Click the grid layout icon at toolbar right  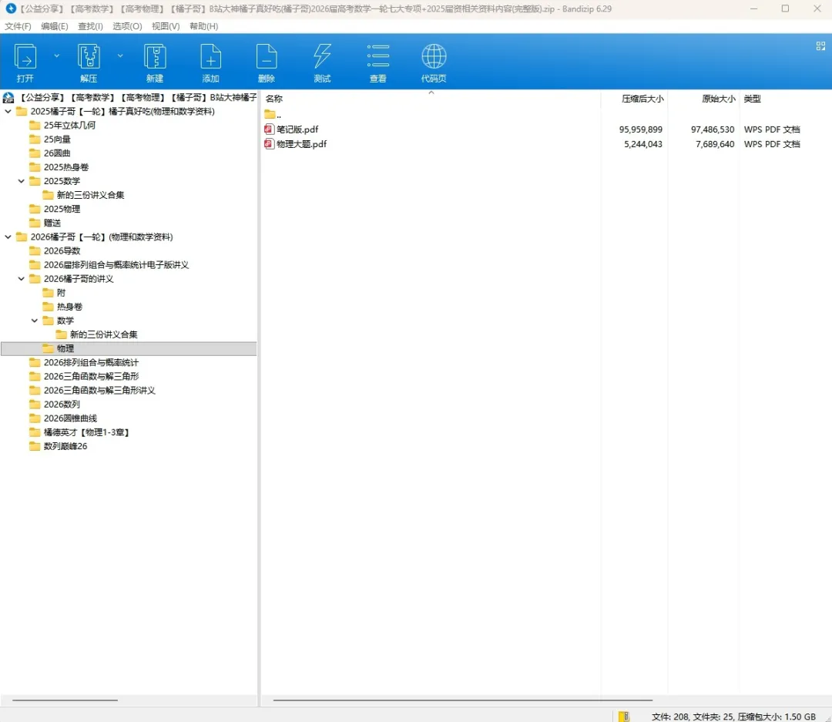(x=820, y=46)
